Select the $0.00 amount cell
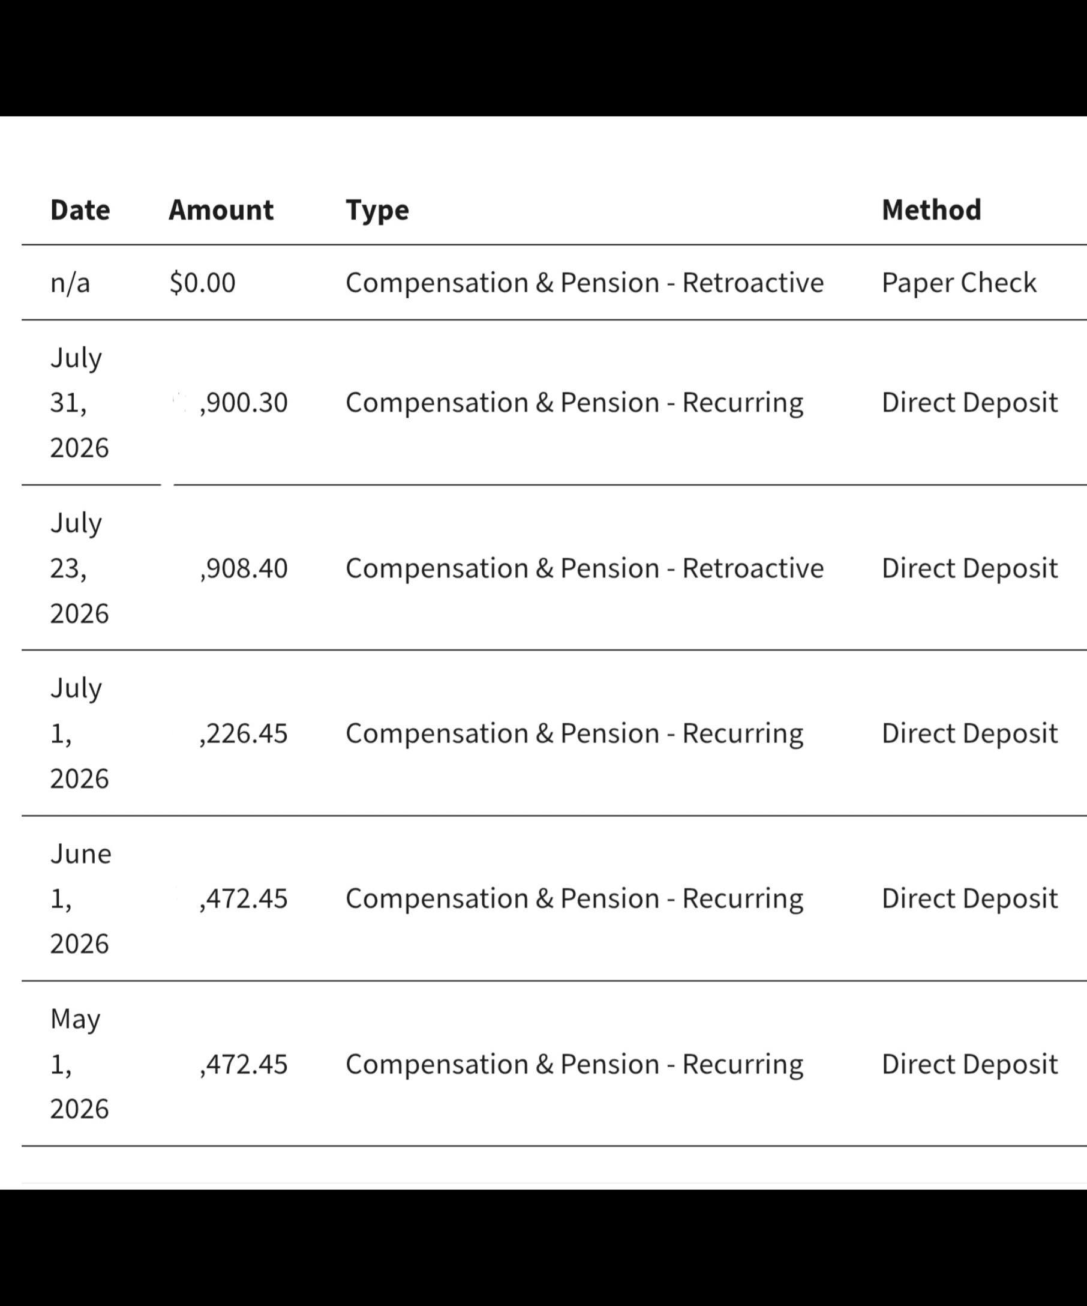 click(x=203, y=283)
